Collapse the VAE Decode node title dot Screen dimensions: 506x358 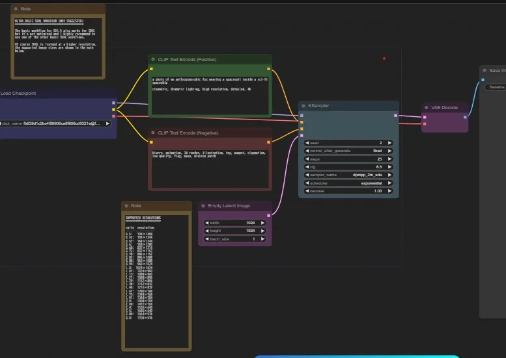pyautogui.click(x=426, y=107)
